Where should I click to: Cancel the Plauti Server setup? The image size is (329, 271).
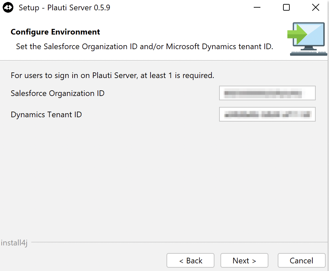click(x=301, y=260)
